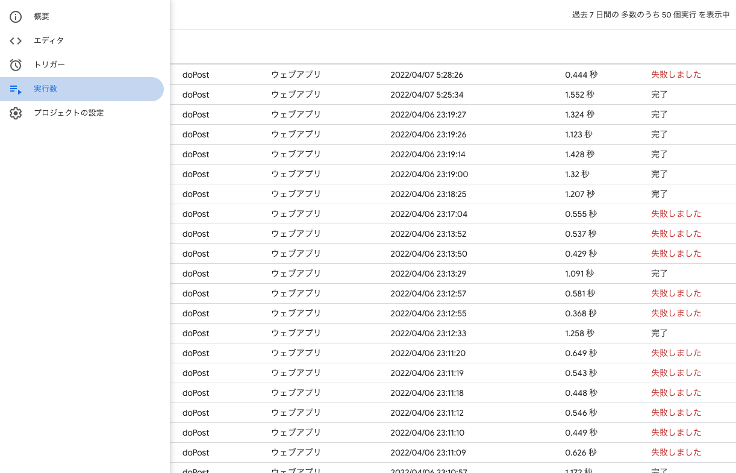This screenshot has height=473, width=736.
Task: Select the timestamp 2022/04/06 23:12:33
Action: pyautogui.click(x=428, y=333)
